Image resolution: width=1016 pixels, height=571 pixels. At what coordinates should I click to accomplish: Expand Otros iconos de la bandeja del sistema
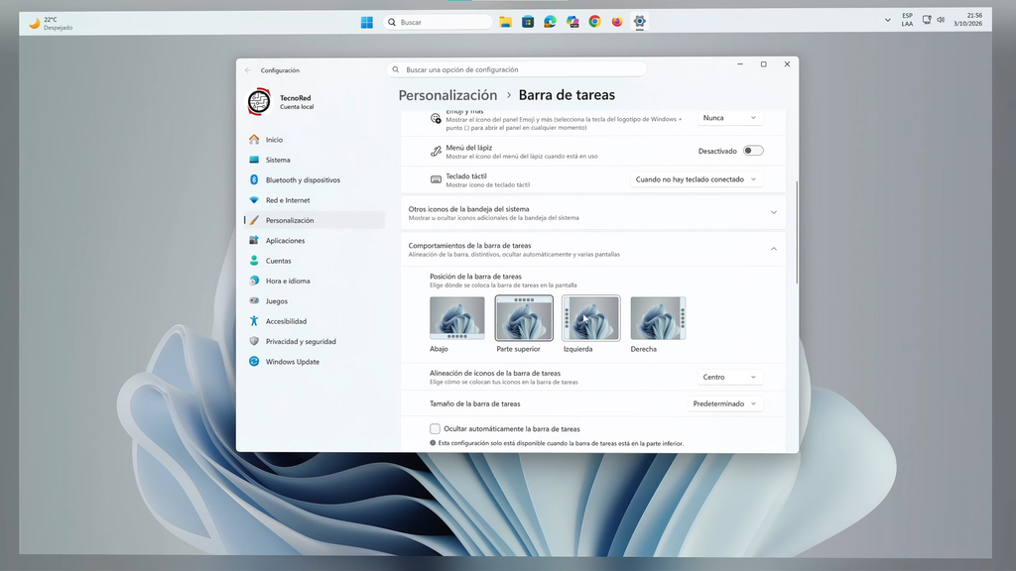(593, 213)
